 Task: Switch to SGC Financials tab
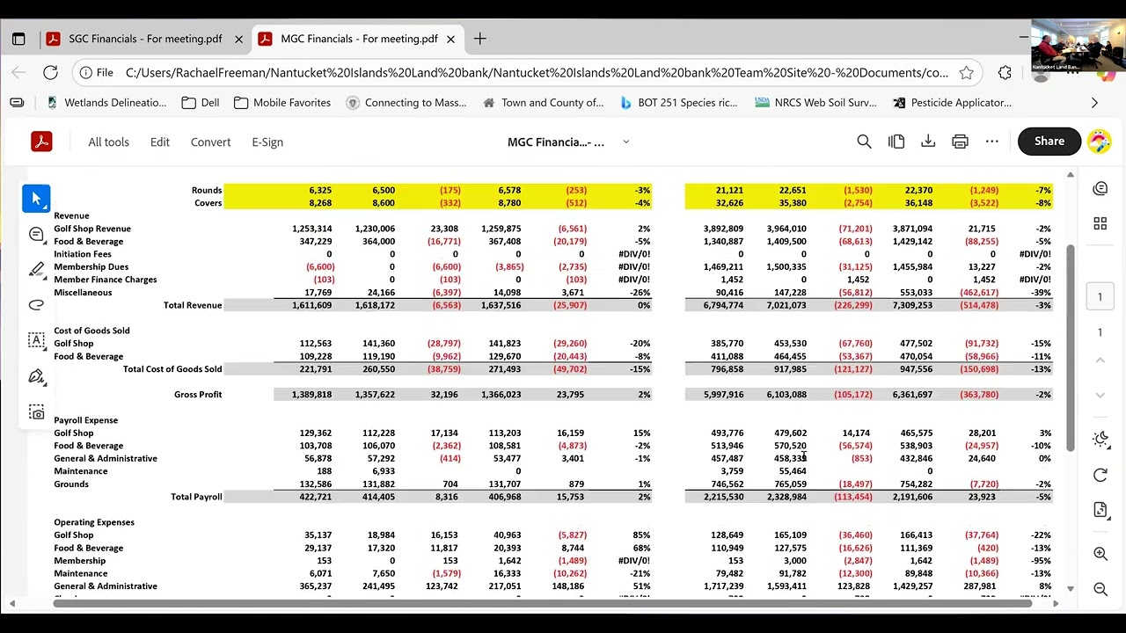[x=143, y=39]
